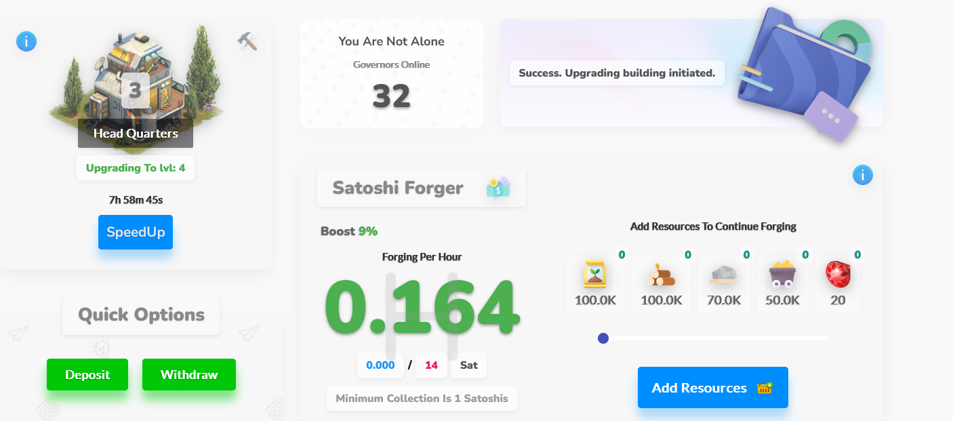This screenshot has height=421, width=953.
Task: Click the folder illustration in banner
Action: [x=803, y=71]
